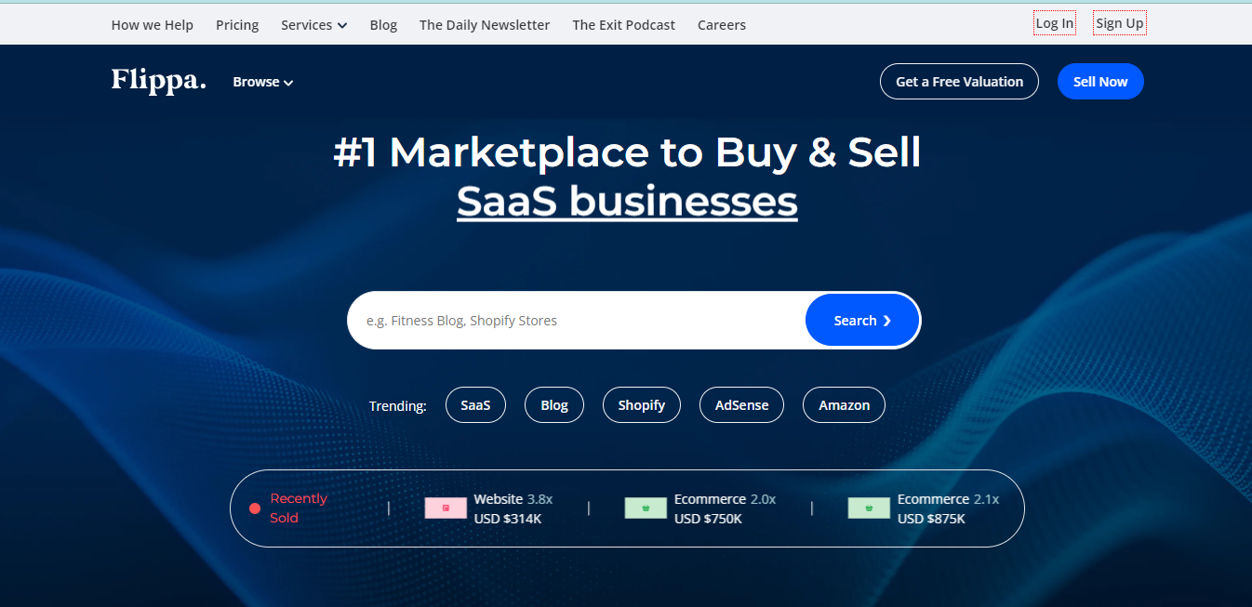Click the Sell Now button

(1100, 82)
